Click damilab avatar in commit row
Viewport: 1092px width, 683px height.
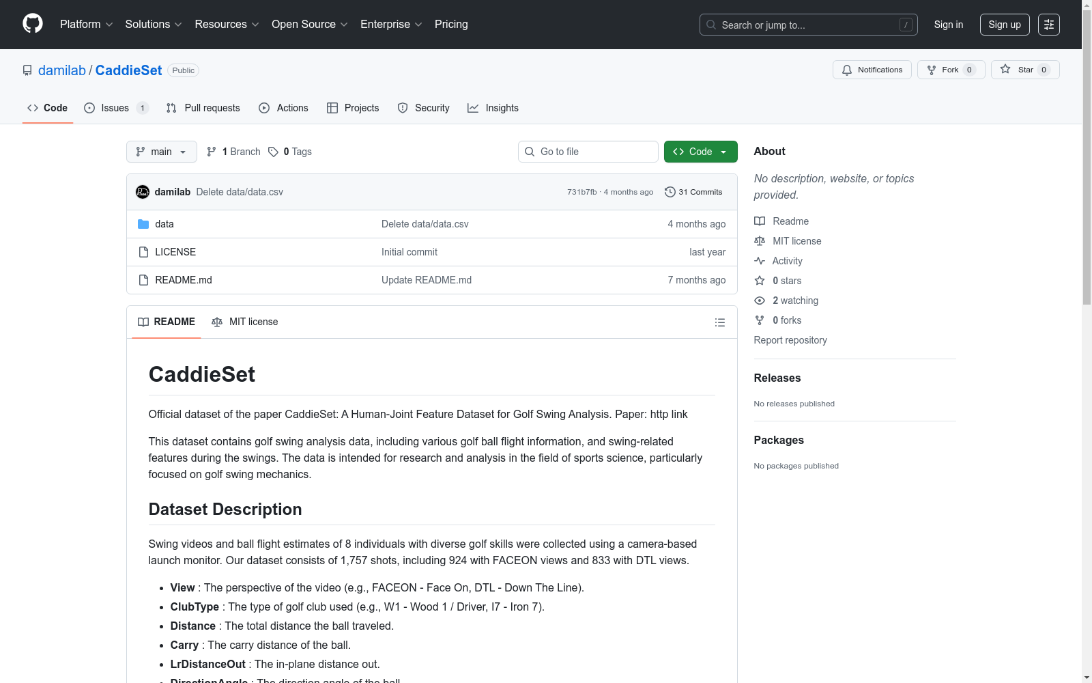[143, 192]
